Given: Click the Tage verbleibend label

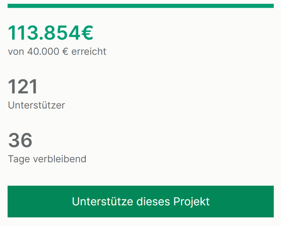Looking at the screenshot, I should click(47, 159).
